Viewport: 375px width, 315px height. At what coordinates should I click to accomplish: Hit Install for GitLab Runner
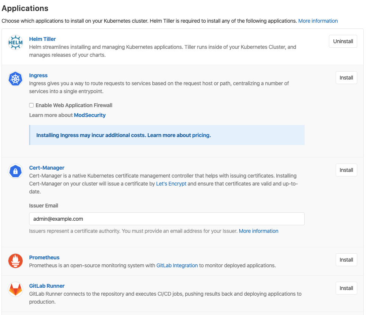pyautogui.click(x=346, y=288)
